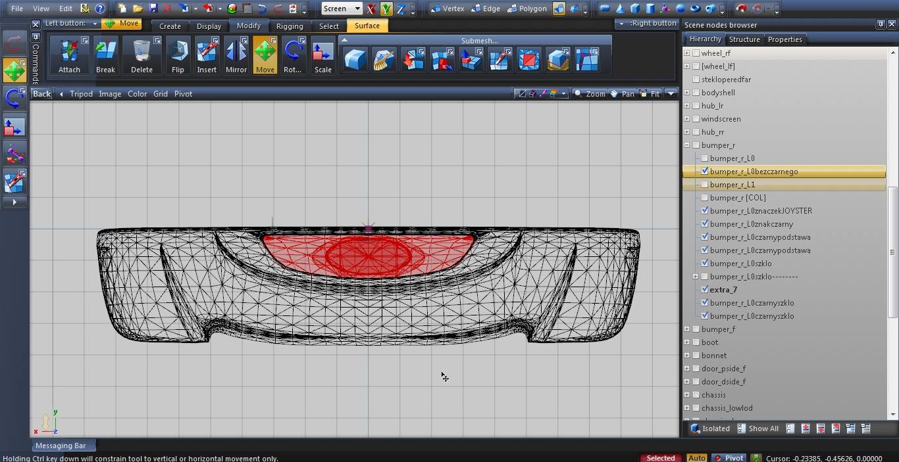Toggle the Y axis constraint button
The height and width of the screenshot is (462, 899).
(386, 9)
